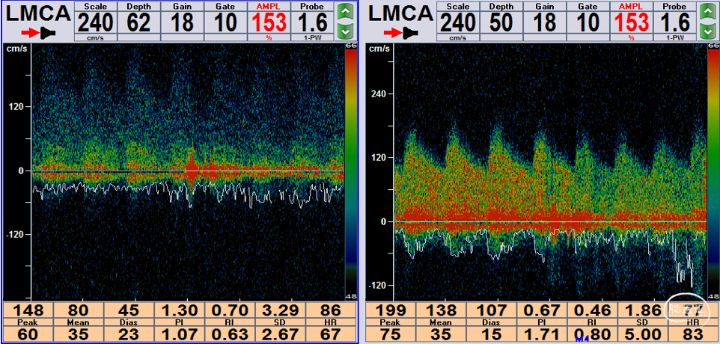The image size is (720, 344).
Task: Click the 1-PW probe mode label in the Depth 50 panel
Action: (x=675, y=38)
